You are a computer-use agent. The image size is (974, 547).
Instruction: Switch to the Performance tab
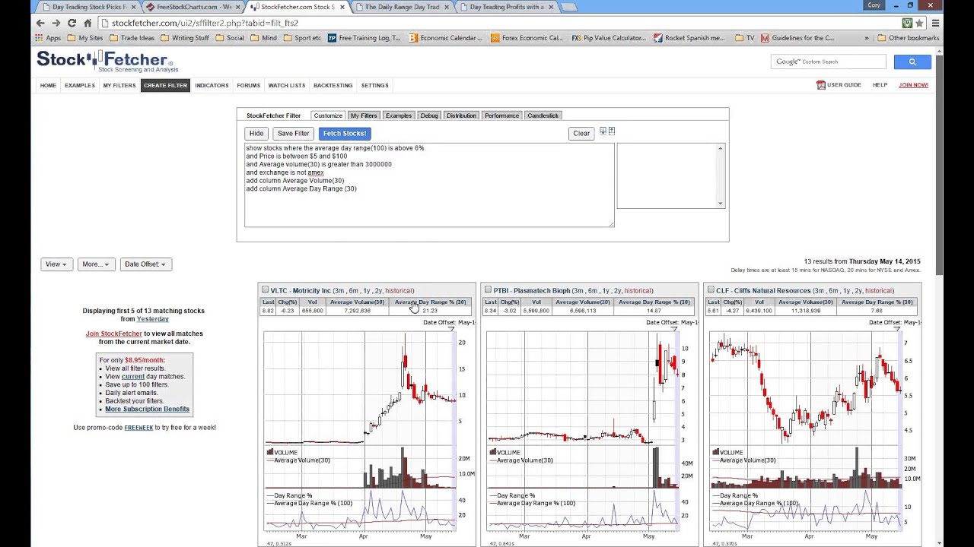(x=501, y=115)
